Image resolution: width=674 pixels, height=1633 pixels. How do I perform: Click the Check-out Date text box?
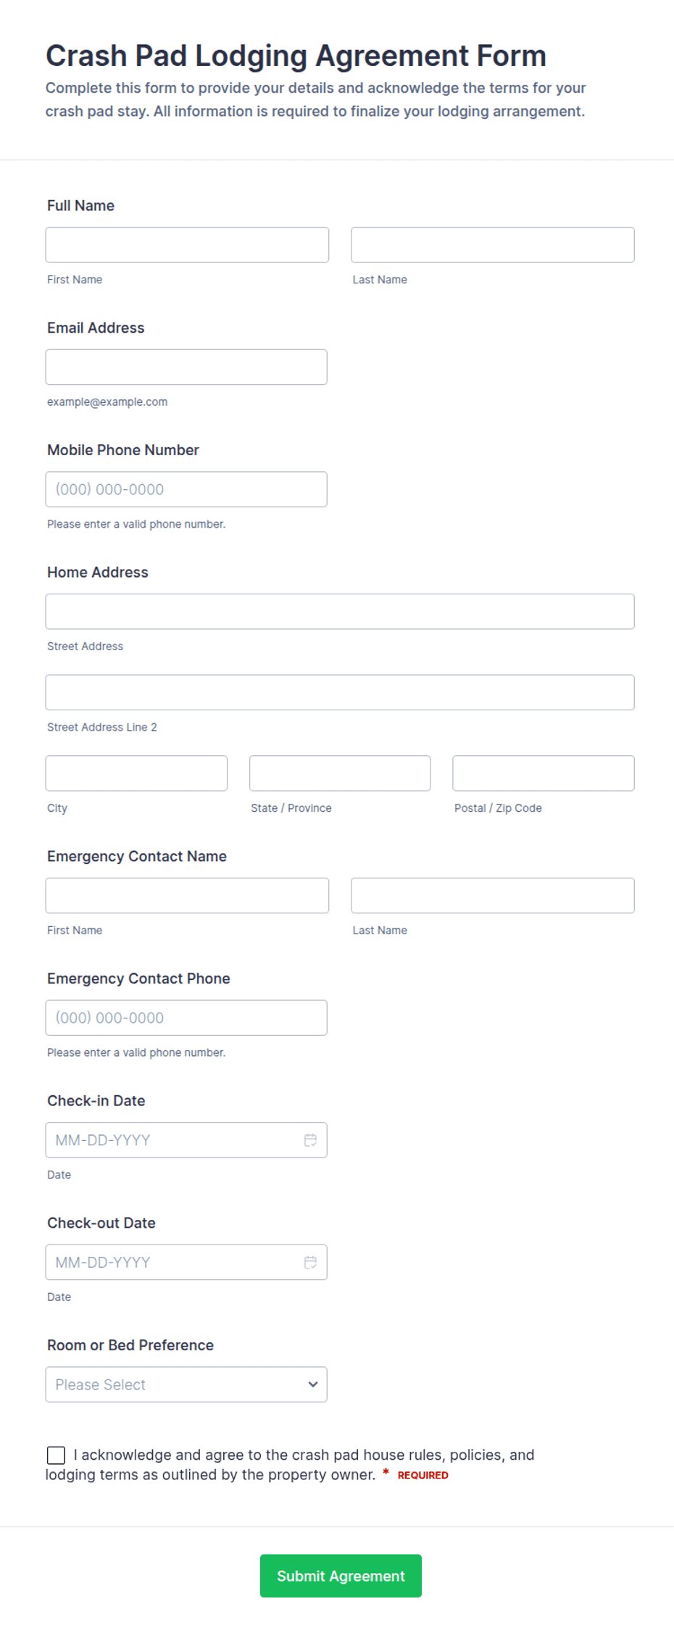pos(174,1263)
